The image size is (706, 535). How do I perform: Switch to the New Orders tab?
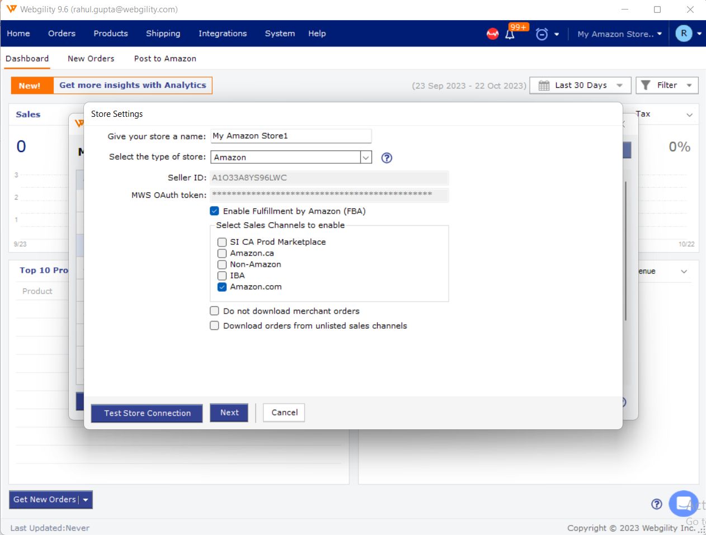[91, 59]
